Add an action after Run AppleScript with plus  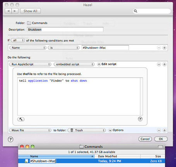(x=164, y=64)
